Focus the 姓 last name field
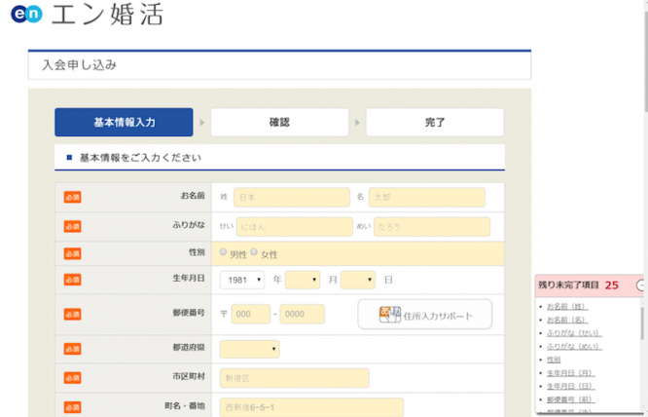This screenshot has height=417, width=648. [292, 198]
